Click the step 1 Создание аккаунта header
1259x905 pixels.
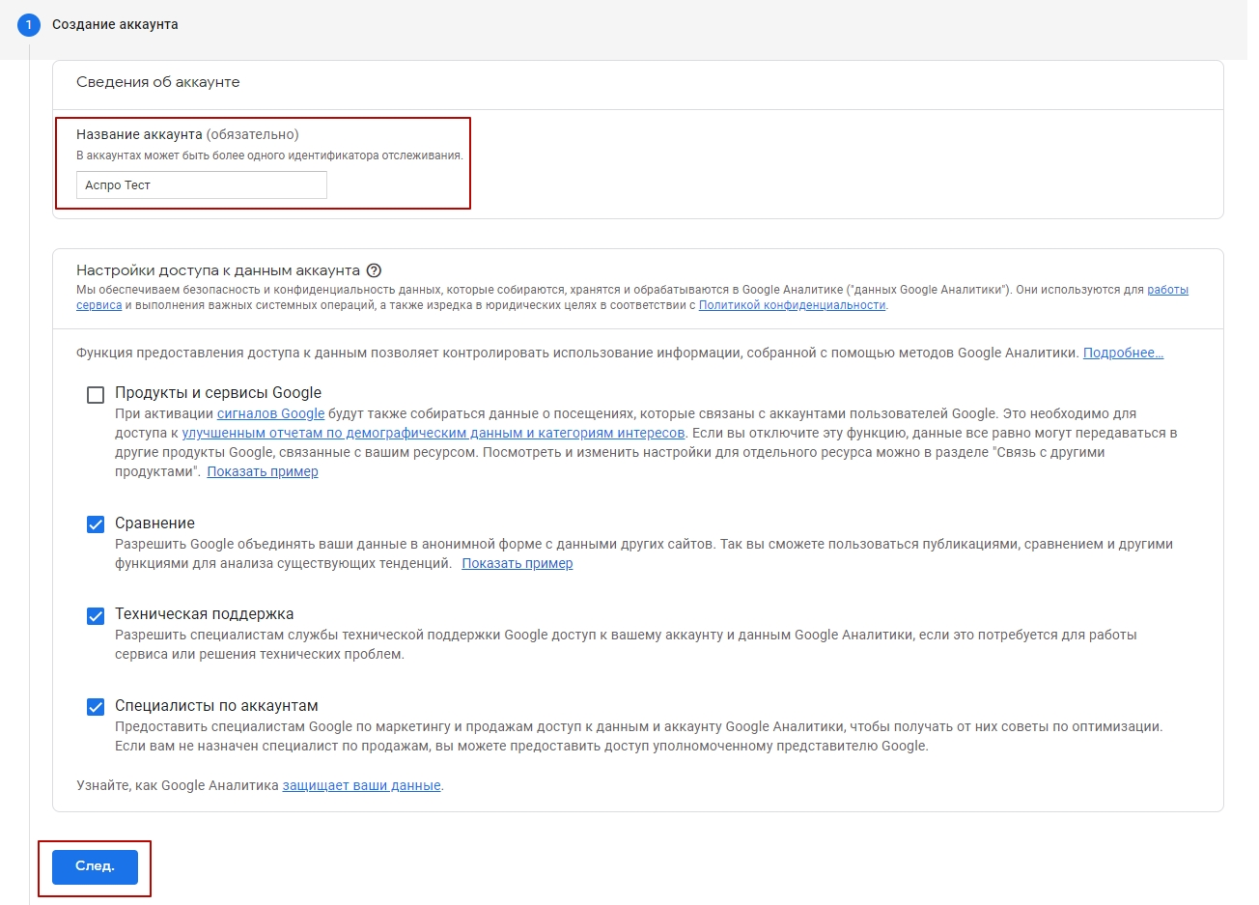[x=98, y=24]
